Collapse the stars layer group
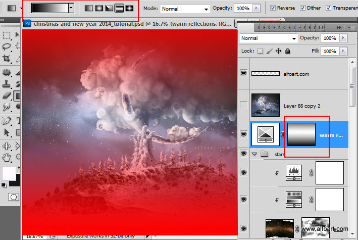 [254, 154]
